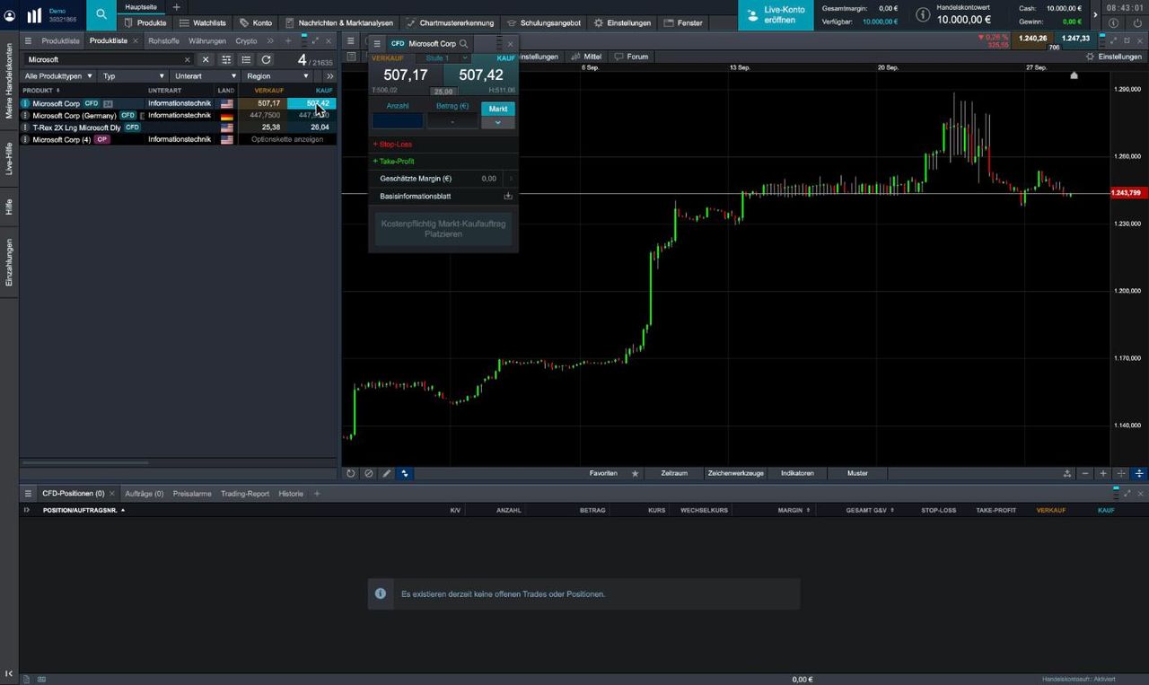The height and width of the screenshot is (685, 1149).
Task: Switch to Aufträge (0) tab
Action: [144, 494]
